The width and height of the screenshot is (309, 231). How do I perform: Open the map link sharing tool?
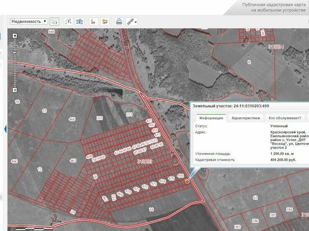(x=130, y=21)
